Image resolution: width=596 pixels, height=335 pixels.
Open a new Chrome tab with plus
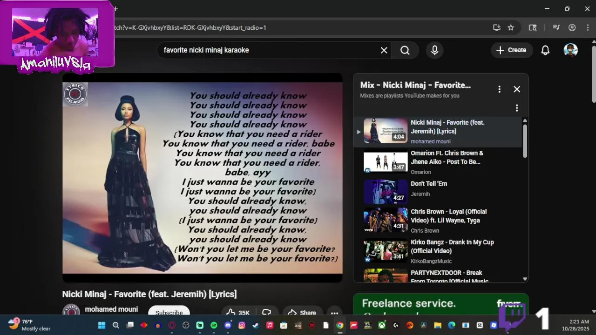pyautogui.click(x=115, y=9)
